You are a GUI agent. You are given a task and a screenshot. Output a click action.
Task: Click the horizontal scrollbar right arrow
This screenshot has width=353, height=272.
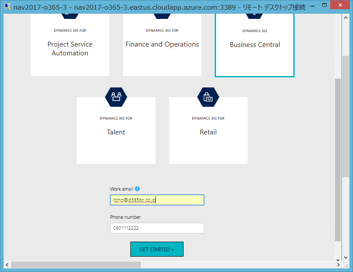click(x=339, y=265)
